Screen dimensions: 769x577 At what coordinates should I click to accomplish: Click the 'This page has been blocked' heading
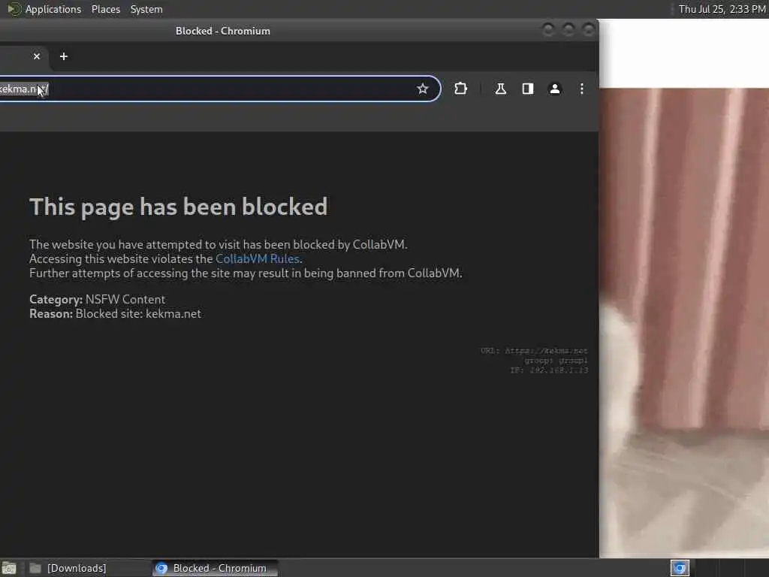click(179, 207)
